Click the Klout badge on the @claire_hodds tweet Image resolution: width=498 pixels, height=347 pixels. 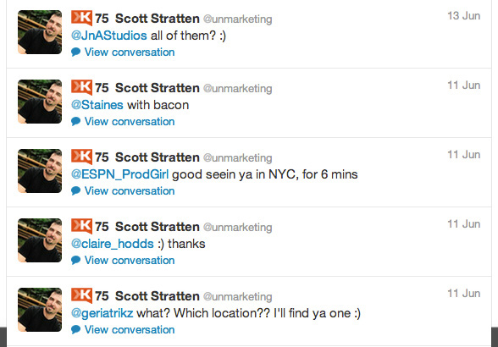click(x=81, y=226)
